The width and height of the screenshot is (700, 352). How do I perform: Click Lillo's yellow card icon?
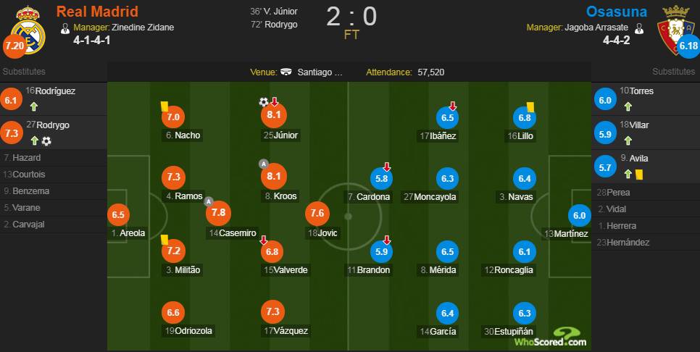(x=530, y=106)
